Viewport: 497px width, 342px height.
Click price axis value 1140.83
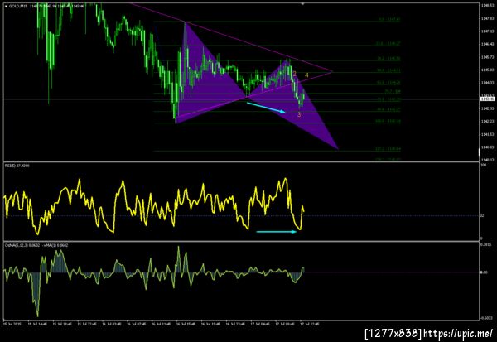[x=487, y=147]
